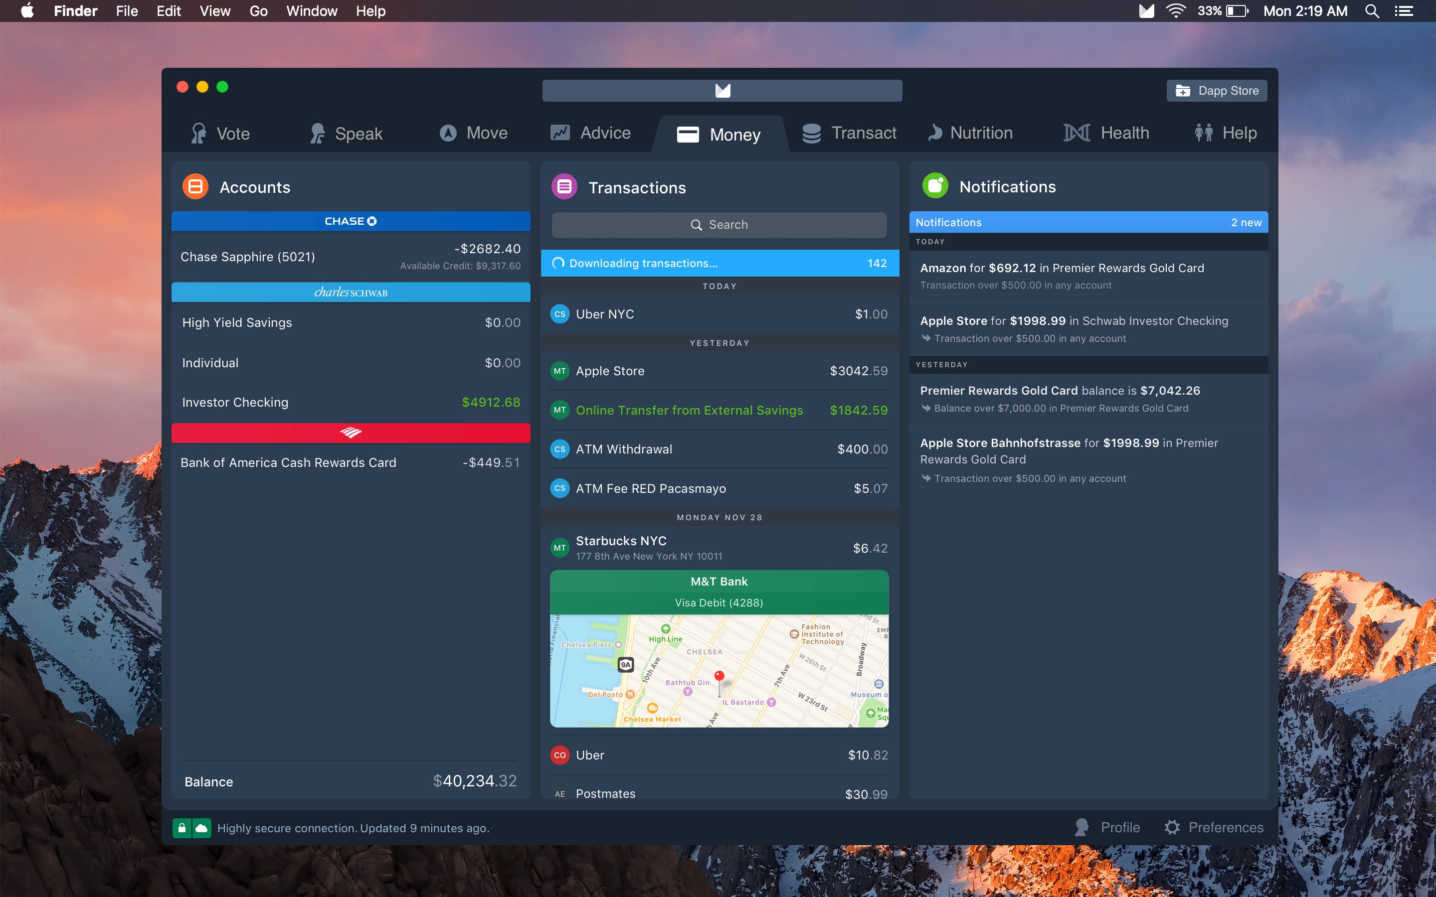Open Online Transfer from External Savings transaction
This screenshot has height=897, width=1436.
(720, 411)
